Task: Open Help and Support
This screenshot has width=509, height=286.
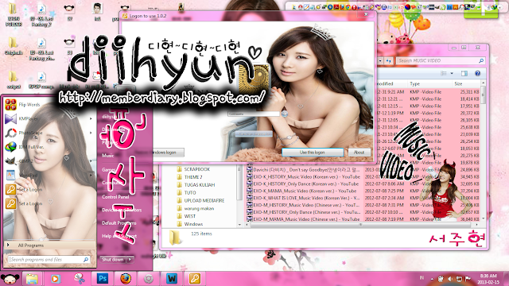Action: click(119, 236)
